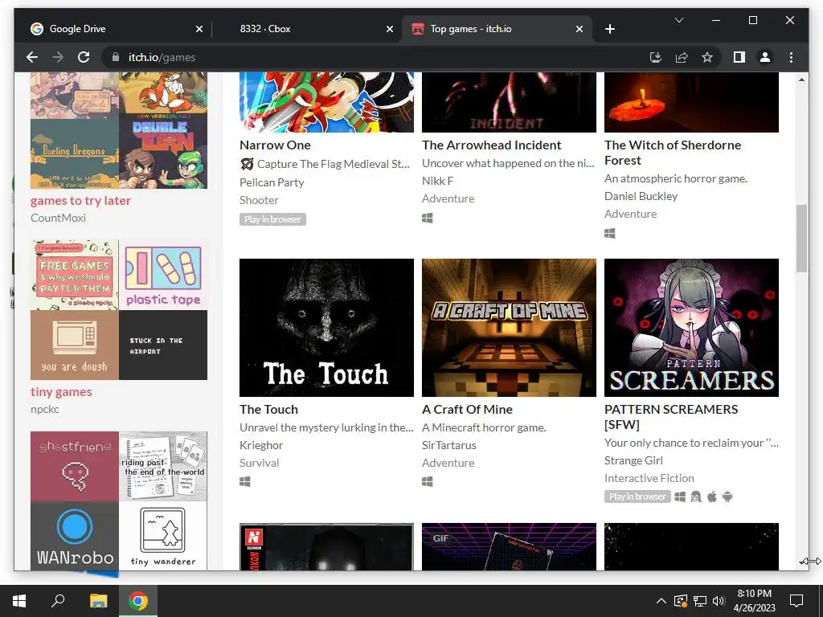Open the Narrow One game title
Image resolution: width=823 pixels, height=617 pixels.
[275, 145]
